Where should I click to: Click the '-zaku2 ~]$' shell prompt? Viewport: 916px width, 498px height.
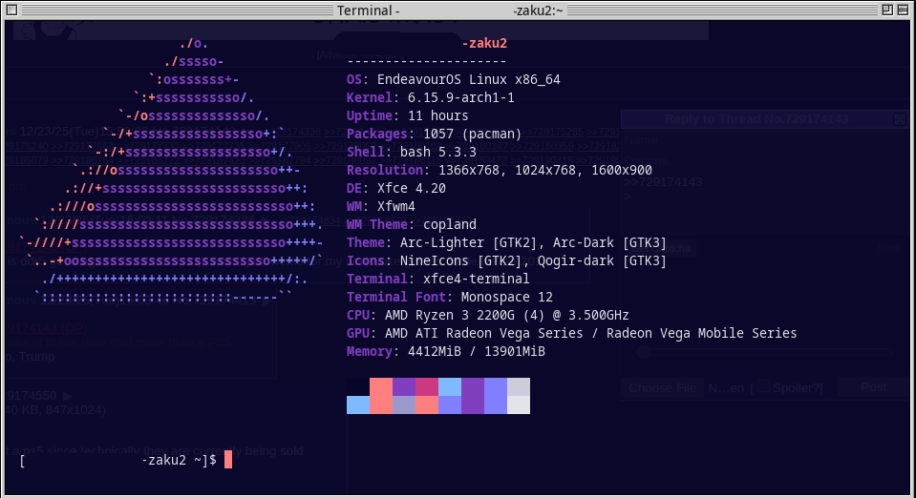pyautogui.click(x=180, y=460)
